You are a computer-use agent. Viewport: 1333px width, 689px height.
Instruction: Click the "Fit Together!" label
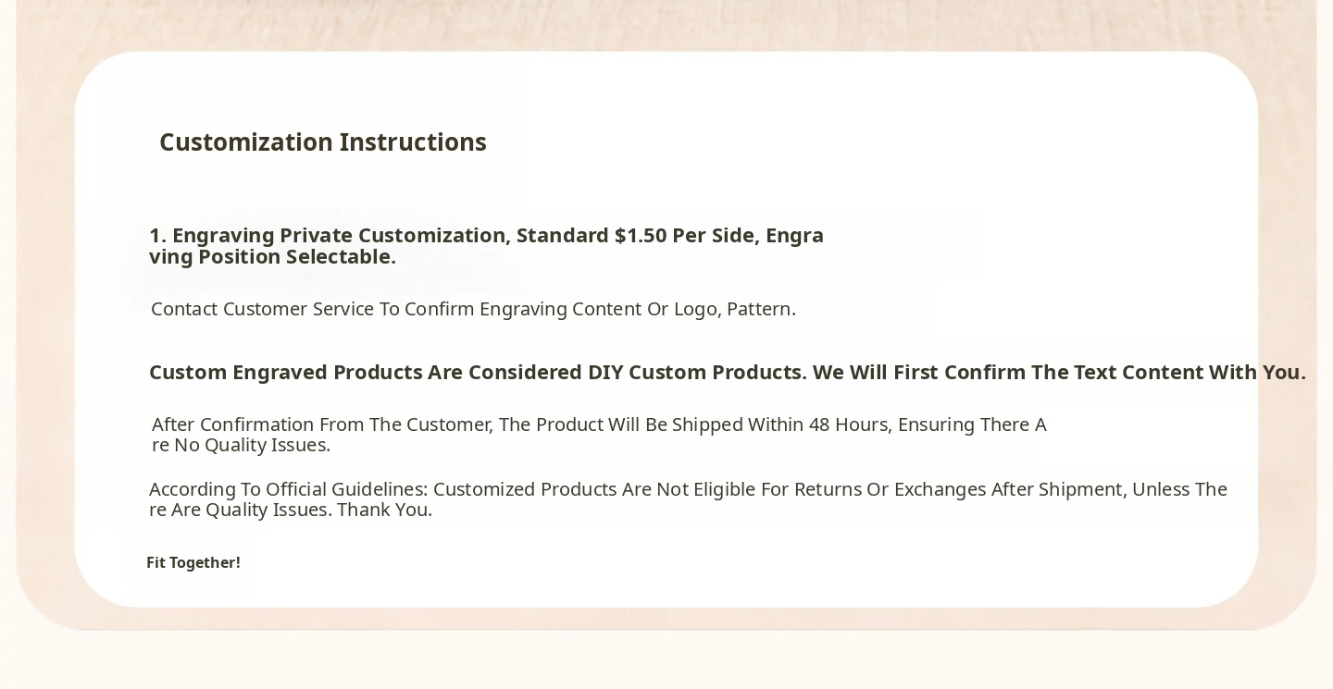click(x=193, y=563)
